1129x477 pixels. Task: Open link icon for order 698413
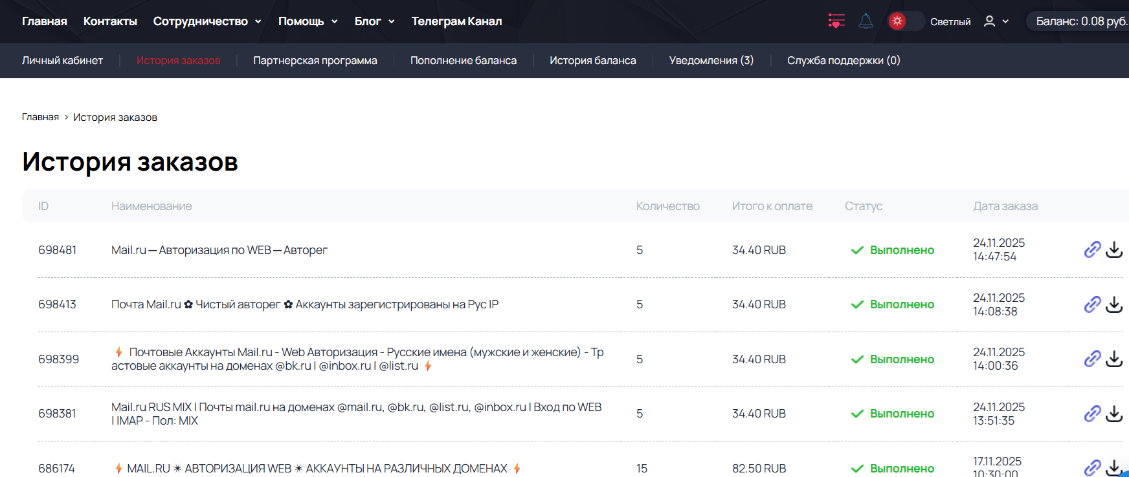click(1093, 304)
